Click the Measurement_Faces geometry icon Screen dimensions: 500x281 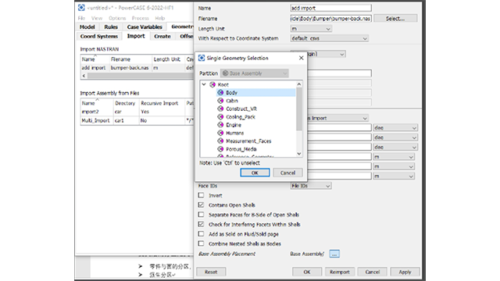coord(220,140)
